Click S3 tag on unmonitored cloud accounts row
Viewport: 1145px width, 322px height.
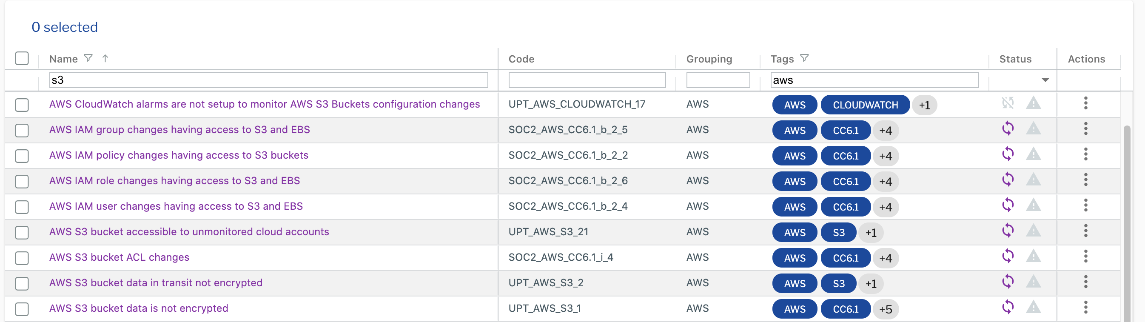pyautogui.click(x=838, y=233)
